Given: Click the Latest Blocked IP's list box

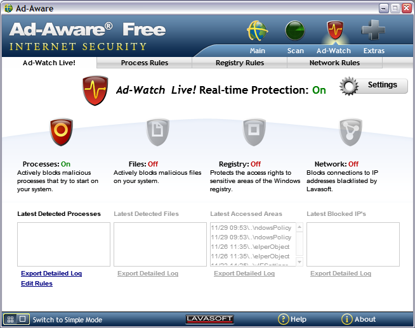Looking at the screenshot, I should [353, 244].
